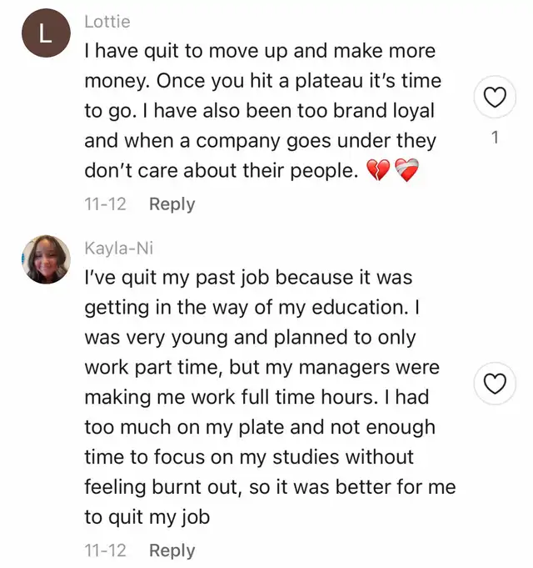Open the Kayla-Ni username link
This screenshot has height=568, width=533.
coord(119,248)
